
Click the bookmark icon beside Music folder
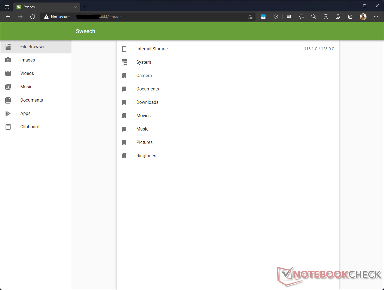tap(124, 129)
